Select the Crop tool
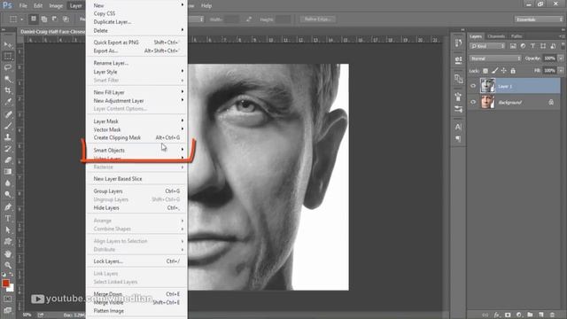This screenshot has height=319, width=567. point(8,90)
